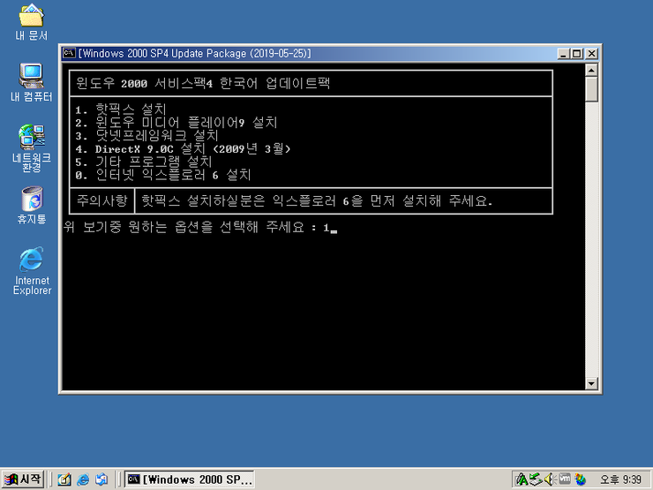
Task: Close the Update Package console window
Action: point(592,54)
